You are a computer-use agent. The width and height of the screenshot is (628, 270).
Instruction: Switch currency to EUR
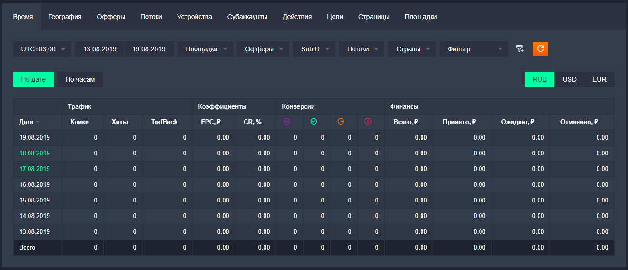coord(599,79)
